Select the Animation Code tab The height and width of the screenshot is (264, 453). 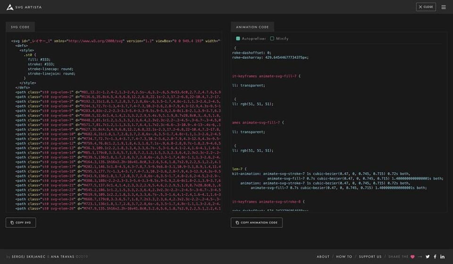[252, 27]
